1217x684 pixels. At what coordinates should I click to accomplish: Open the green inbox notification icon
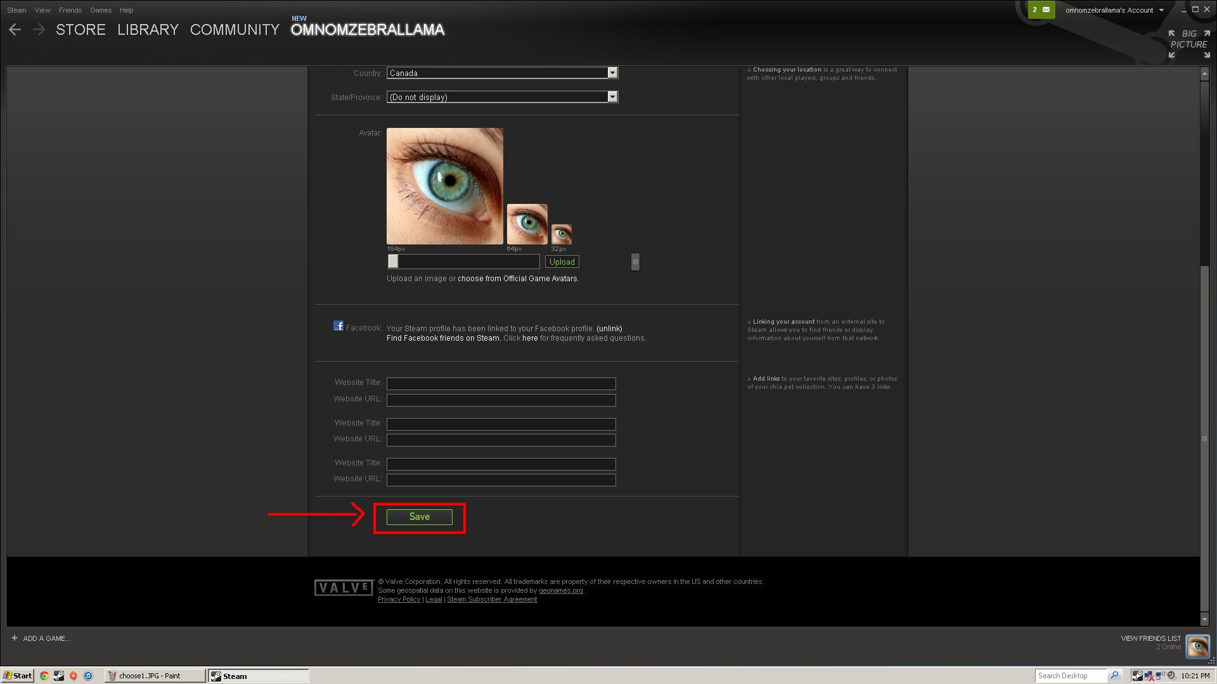pyautogui.click(x=1041, y=10)
